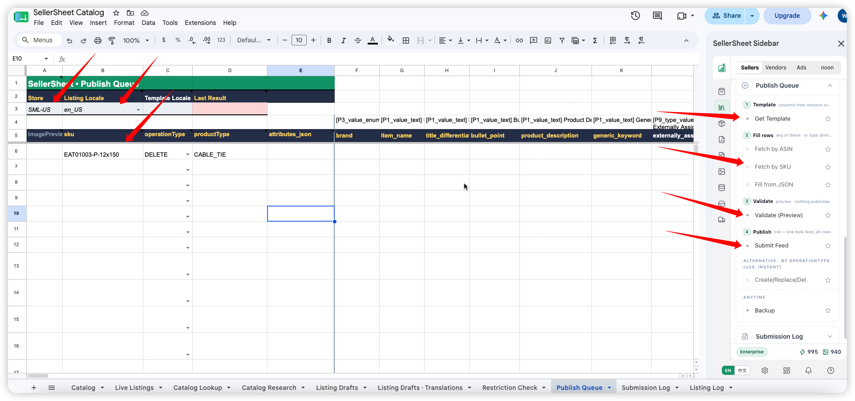Open the DELETE operationType dropdown
Image resolution: width=855 pixels, height=401 pixels.
pos(188,154)
